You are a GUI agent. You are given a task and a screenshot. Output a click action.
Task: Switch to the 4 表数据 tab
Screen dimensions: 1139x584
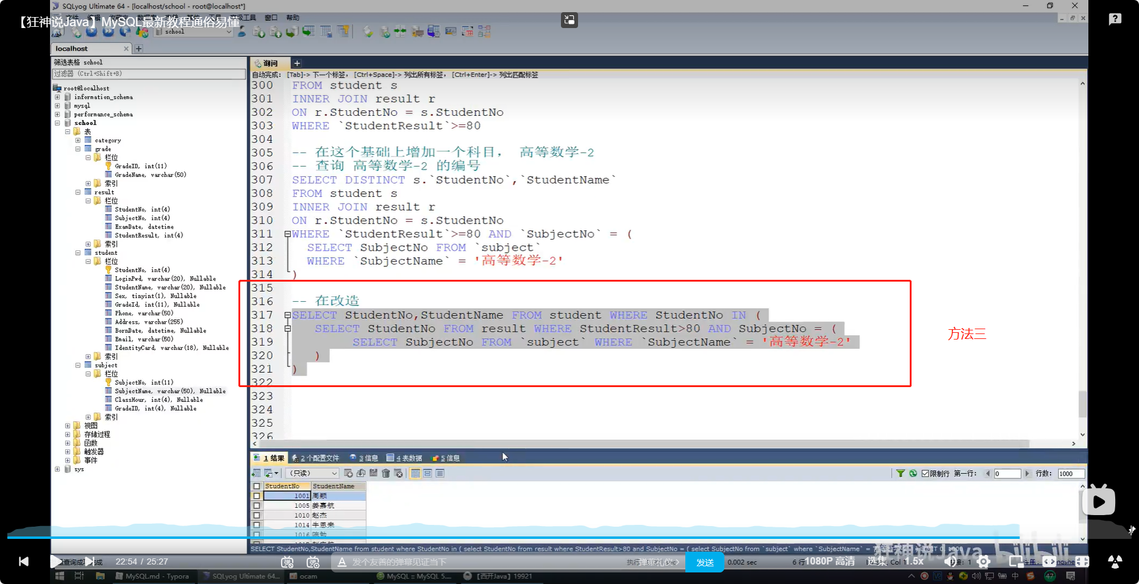tap(404, 458)
